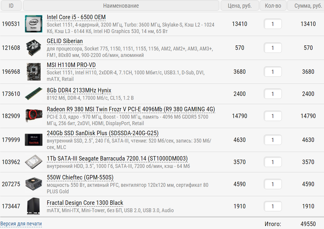Viewport: 324px width, 229px height.
Task: Select ID value 190531
Action: 11,24
